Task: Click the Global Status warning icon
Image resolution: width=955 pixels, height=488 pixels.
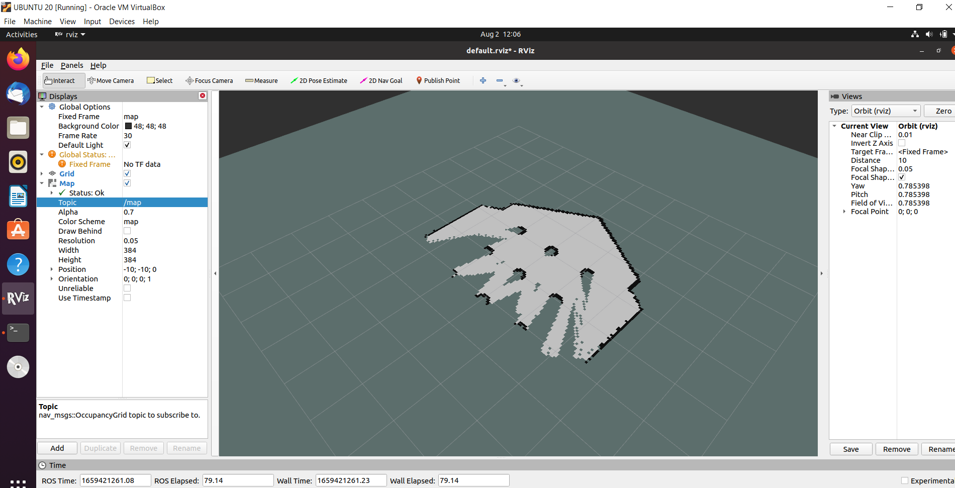Action: tap(52, 154)
